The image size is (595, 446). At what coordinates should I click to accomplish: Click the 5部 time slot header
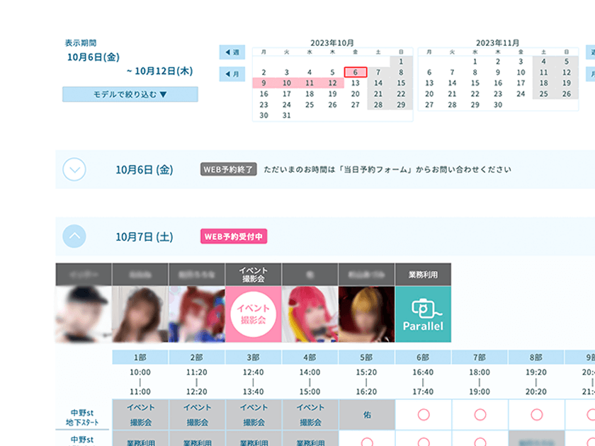tap(366, 358)
